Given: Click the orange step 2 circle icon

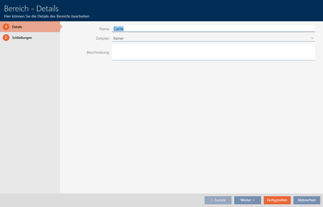Looking at the screenshot, I should [6, 38].
